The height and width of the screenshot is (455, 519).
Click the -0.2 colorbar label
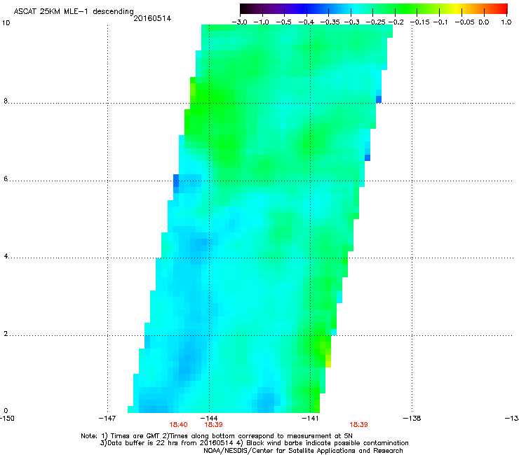click(x=396, y=22)
